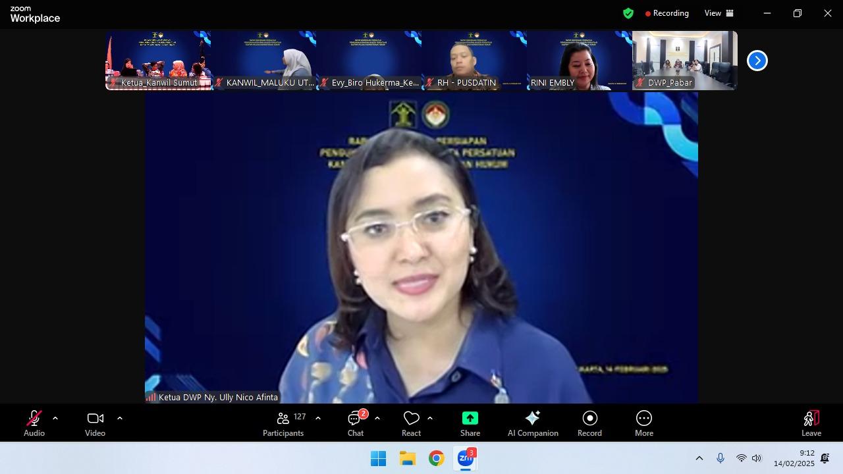843x474 pixels.
Task: Open File Explorer from the taskbar
Action: click(x=407, y=458)
